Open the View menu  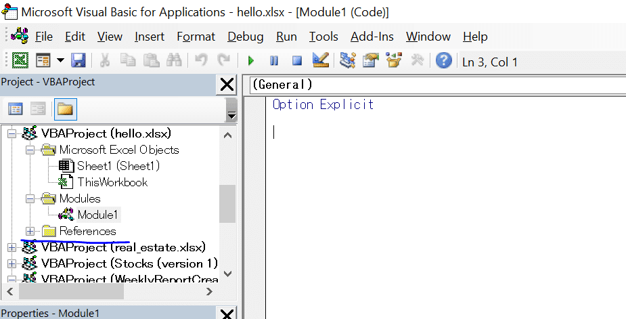coord(110,37)
